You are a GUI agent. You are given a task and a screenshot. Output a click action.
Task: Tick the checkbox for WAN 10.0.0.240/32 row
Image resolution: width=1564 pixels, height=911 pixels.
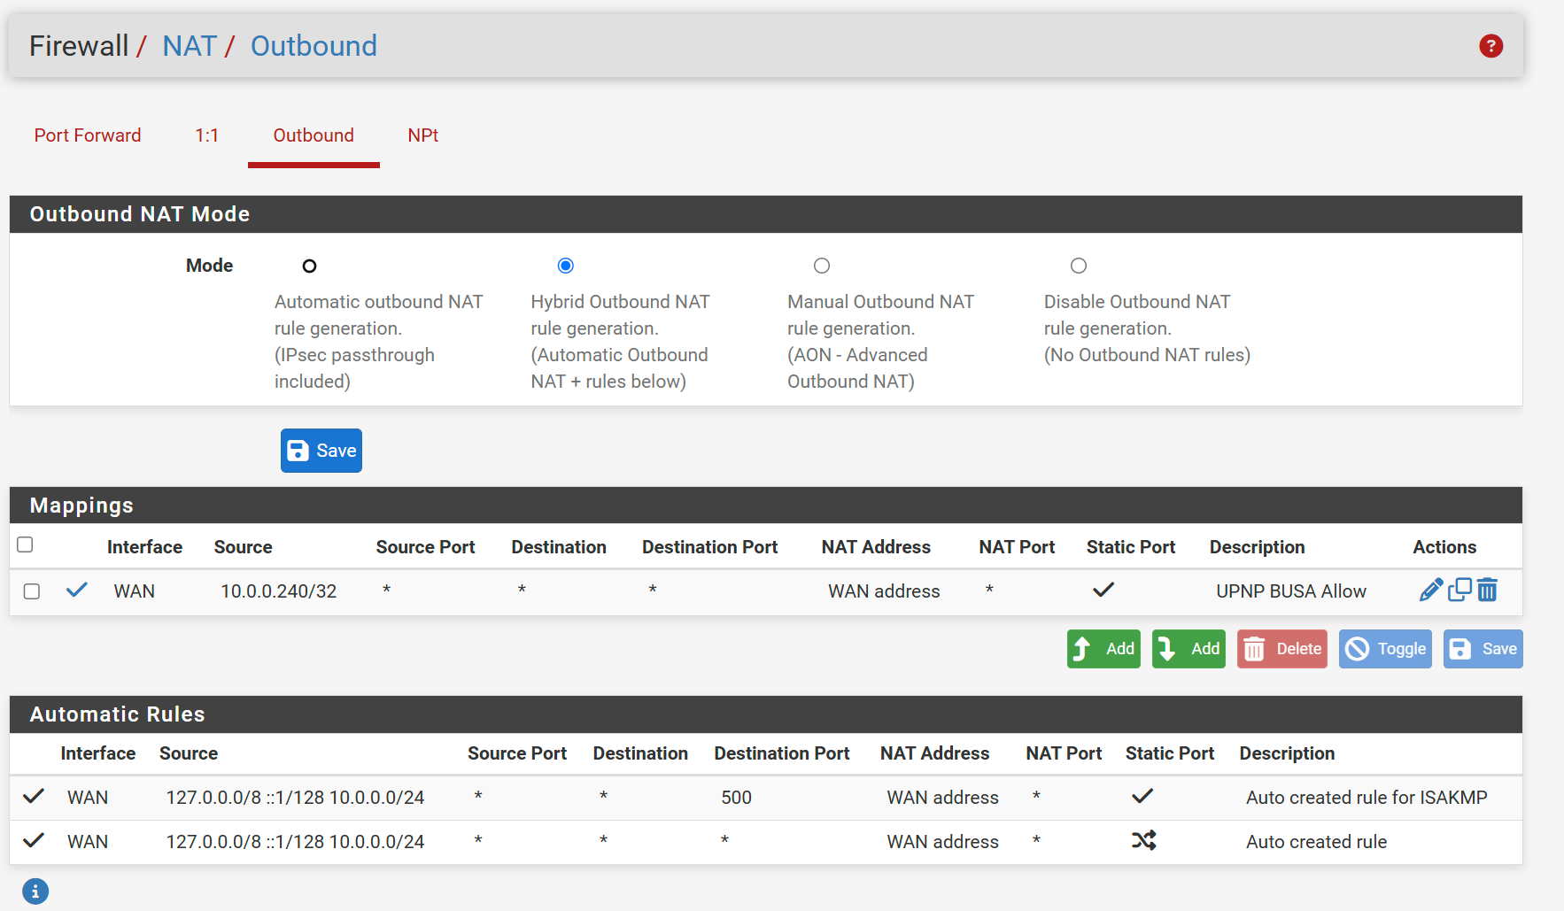[32, 591]
